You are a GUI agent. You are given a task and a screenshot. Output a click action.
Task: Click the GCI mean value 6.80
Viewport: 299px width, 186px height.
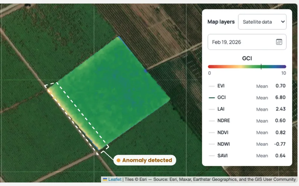coord(281,97)
